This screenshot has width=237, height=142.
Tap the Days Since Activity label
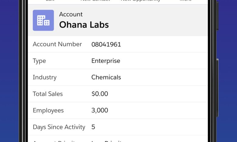tap(59, 127)
